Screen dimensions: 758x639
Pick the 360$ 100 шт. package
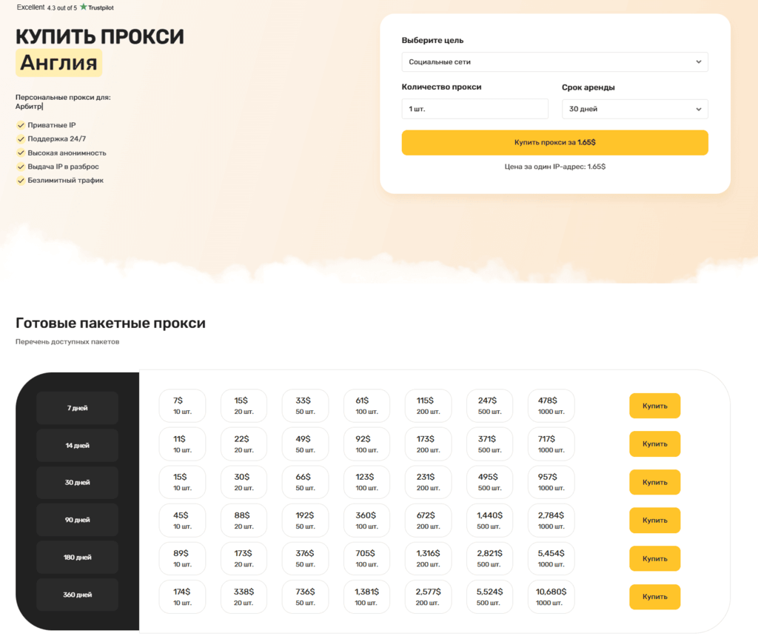click(x=366, y=520)
